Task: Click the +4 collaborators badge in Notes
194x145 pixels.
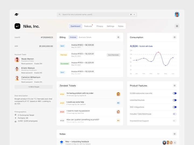Action: point(175,143)
